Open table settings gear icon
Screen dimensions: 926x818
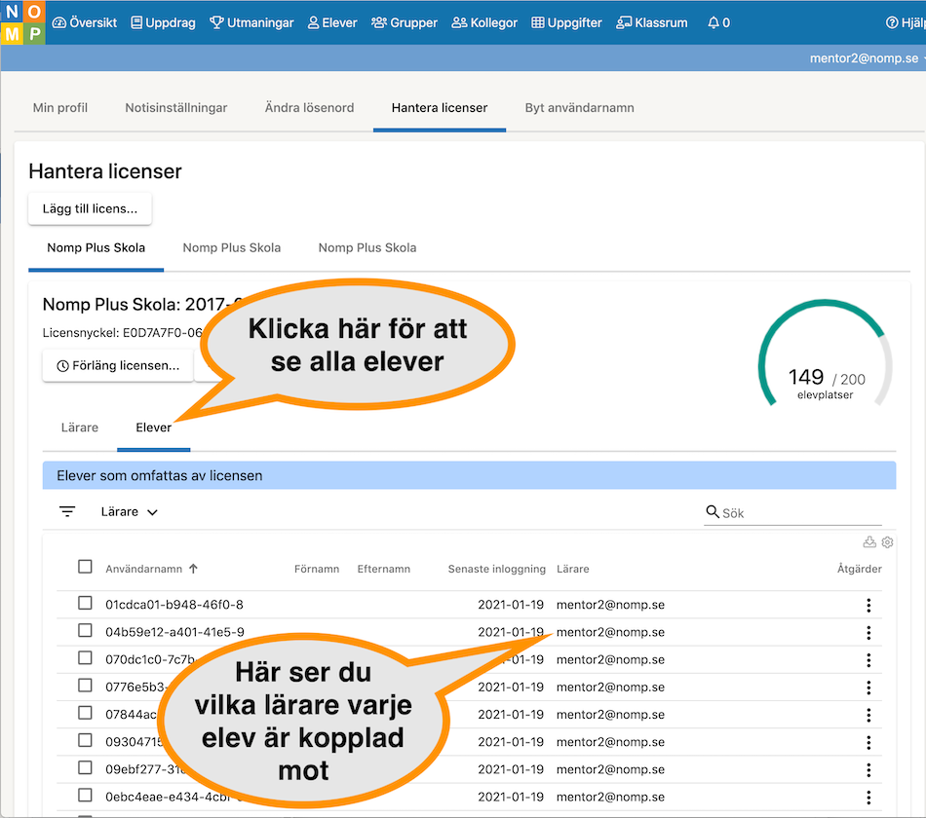pos(887,541)
